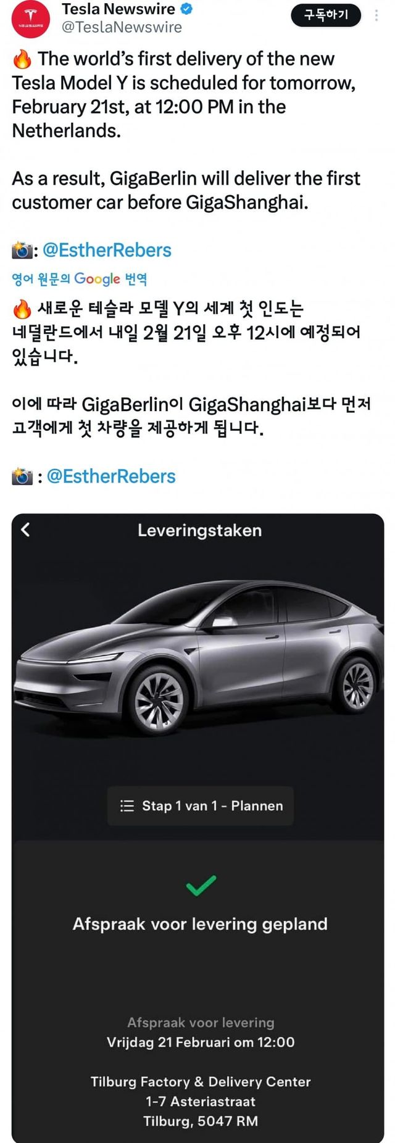
Task: Tap the Vrijdag 21 Februari appointment time
Action: click(x=201, y=1042)
